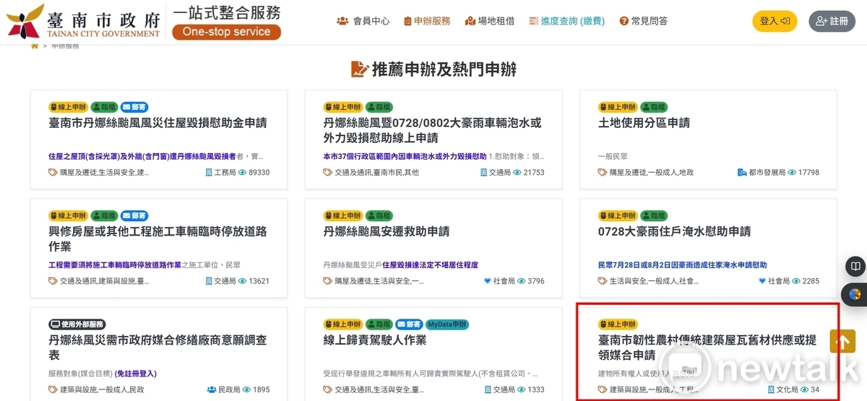Open the 常見問答 page
867x401 pixels.
click(x=643, y=21)
